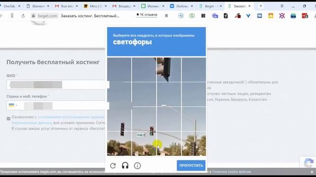
Task: Open the Yandex Я home button
Action: (12, 16)
